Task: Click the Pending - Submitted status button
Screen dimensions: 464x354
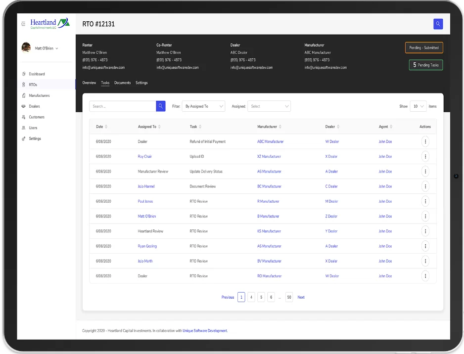Action: pyautogui.click(x=424, y=48)
